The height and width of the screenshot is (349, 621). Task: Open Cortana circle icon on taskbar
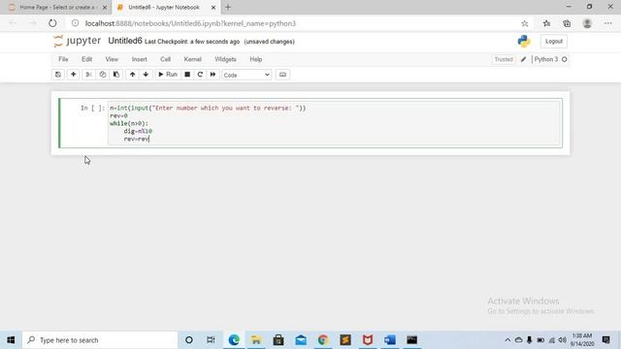(x=189, y=340)
